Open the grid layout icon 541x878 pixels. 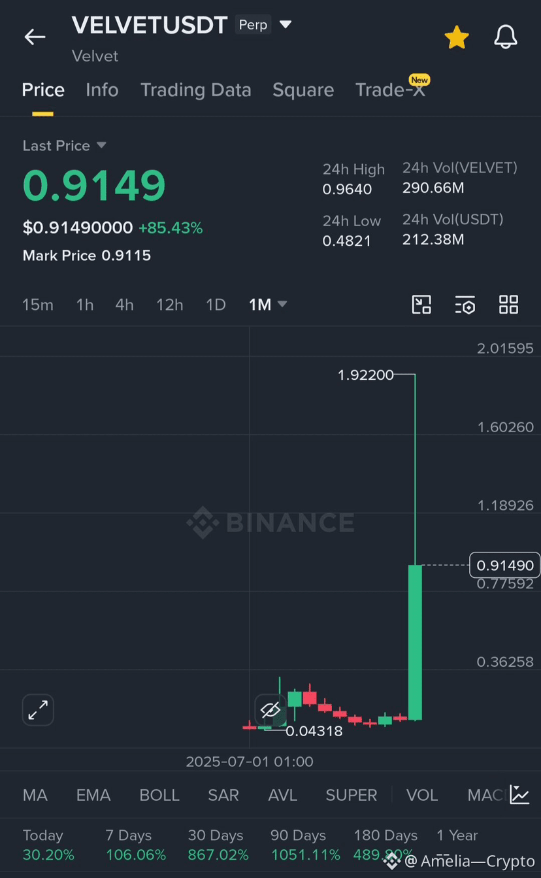pos(508,305)
